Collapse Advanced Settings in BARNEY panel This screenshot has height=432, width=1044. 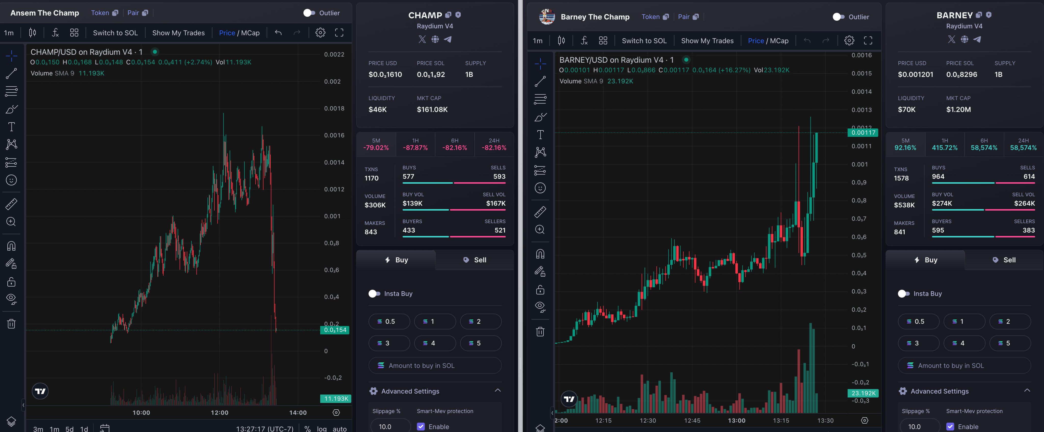pyautogui.click(x=1027, y=391)
